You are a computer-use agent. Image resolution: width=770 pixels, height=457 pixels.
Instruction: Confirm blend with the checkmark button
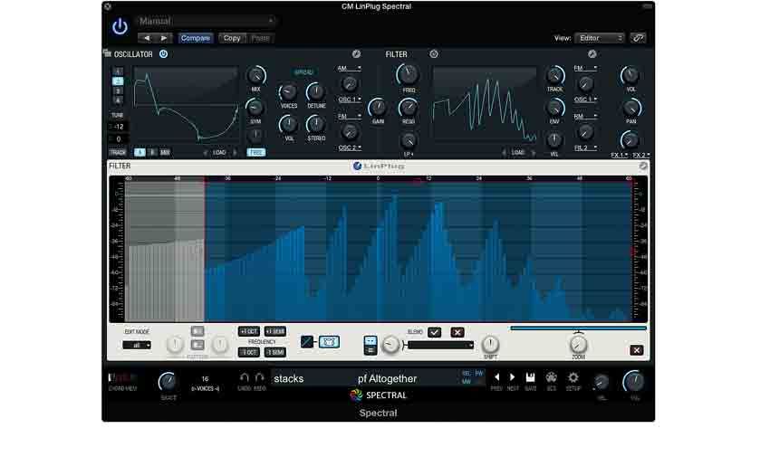point(435,332)
